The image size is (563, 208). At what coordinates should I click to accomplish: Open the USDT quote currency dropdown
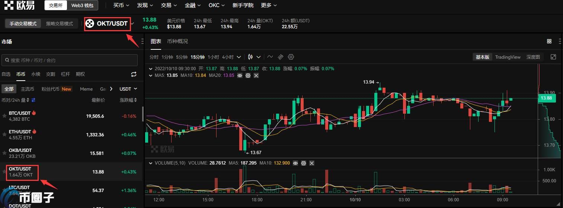(128, 89)
